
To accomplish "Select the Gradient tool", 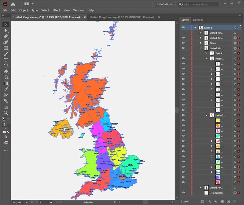I will [6, 83].
